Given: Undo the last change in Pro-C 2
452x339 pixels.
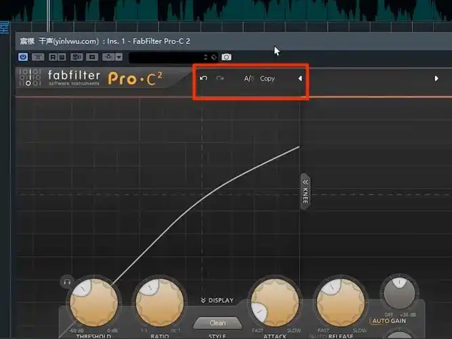Looking at the screenshot, I should [x=203, y=78].
